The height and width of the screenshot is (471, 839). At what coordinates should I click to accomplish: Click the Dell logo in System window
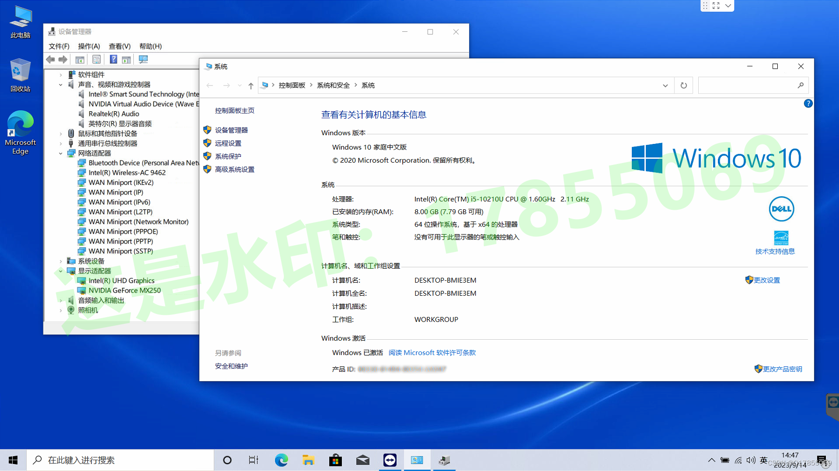(781, 209)
